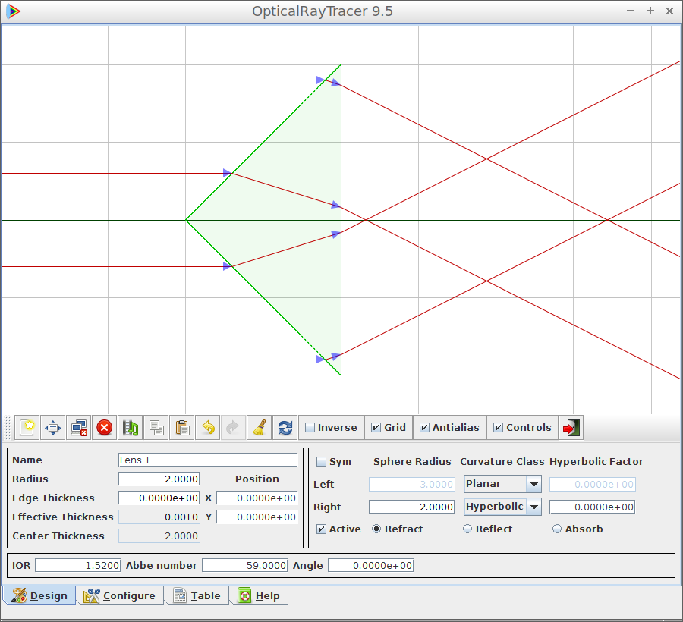The image size is (683, 622).
Task: Click the broom erase icon
Action: (260, 428)
